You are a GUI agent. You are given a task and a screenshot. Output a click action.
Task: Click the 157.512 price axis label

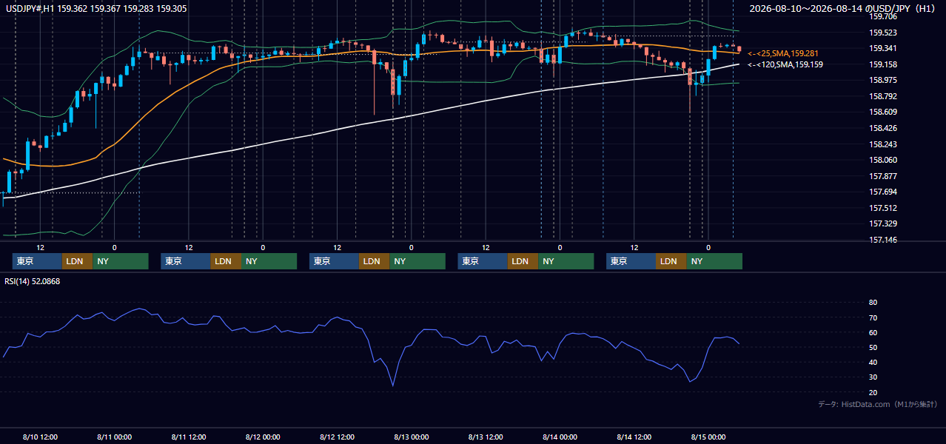click(883, 208)
